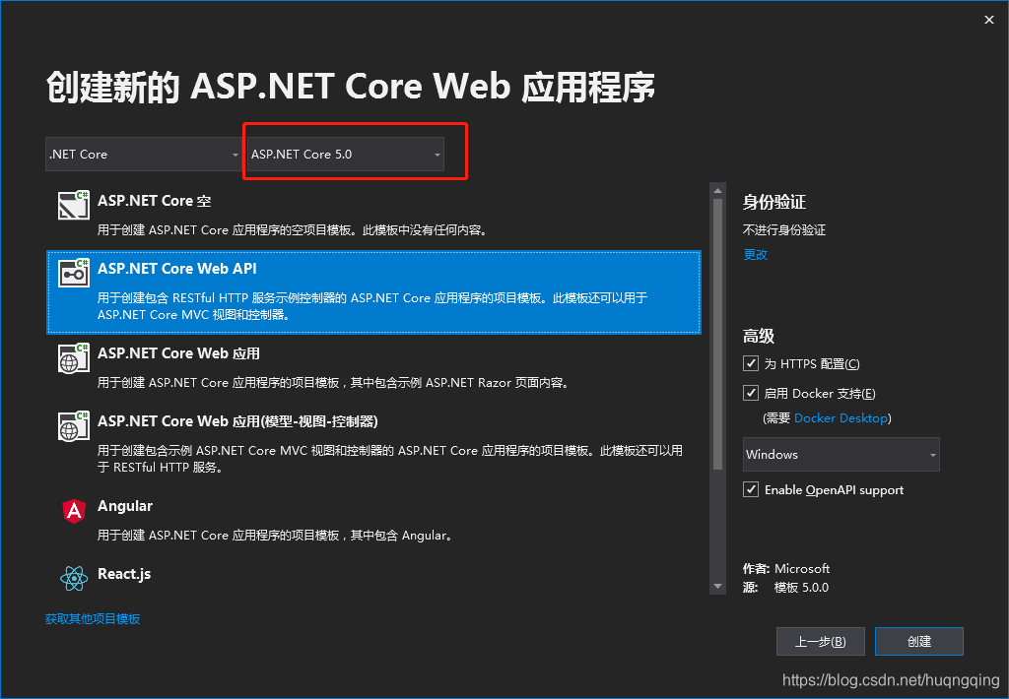Select the ASP.NET Core 空 template title
1009x699 pixels.
pos(155,201)
